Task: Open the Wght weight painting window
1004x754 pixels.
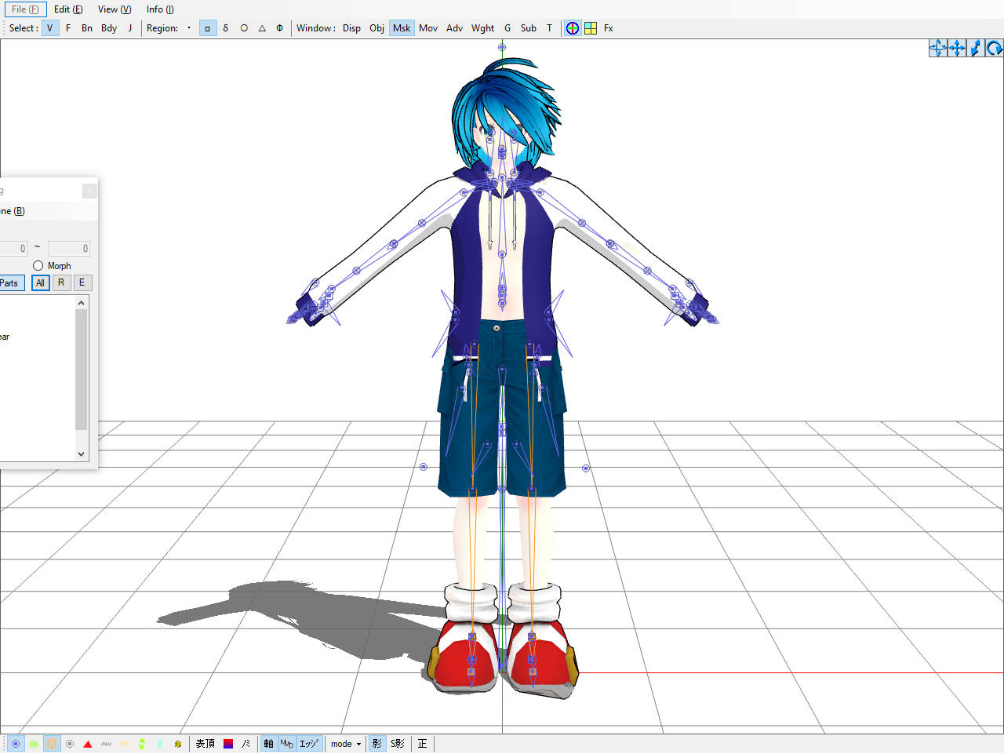Action: click(x=482, y=28)
